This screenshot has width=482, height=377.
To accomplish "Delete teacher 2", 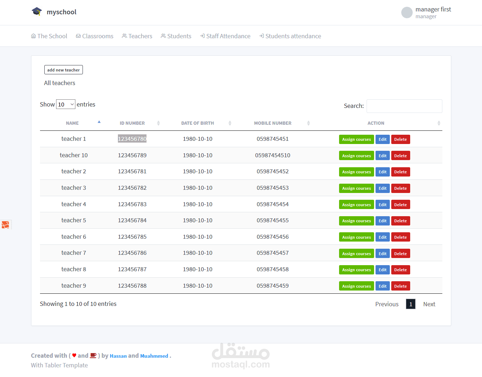I will pyautogui.click(x=401, y=172).
